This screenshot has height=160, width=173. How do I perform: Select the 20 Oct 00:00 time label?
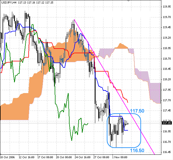64,157
